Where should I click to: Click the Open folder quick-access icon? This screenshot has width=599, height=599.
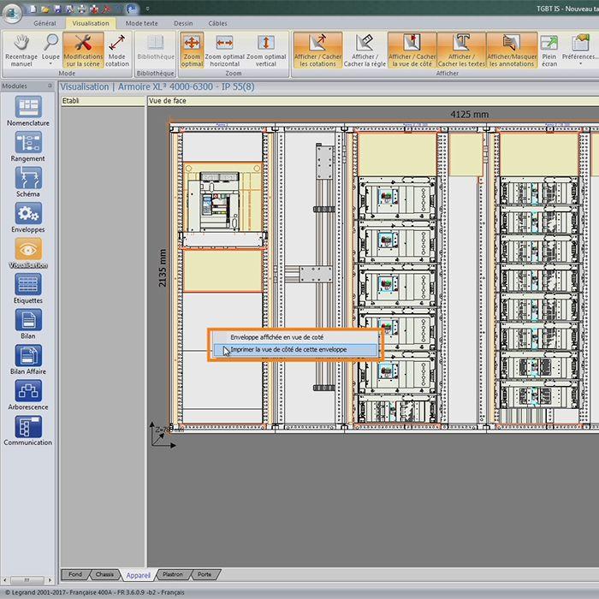(45, 9)
